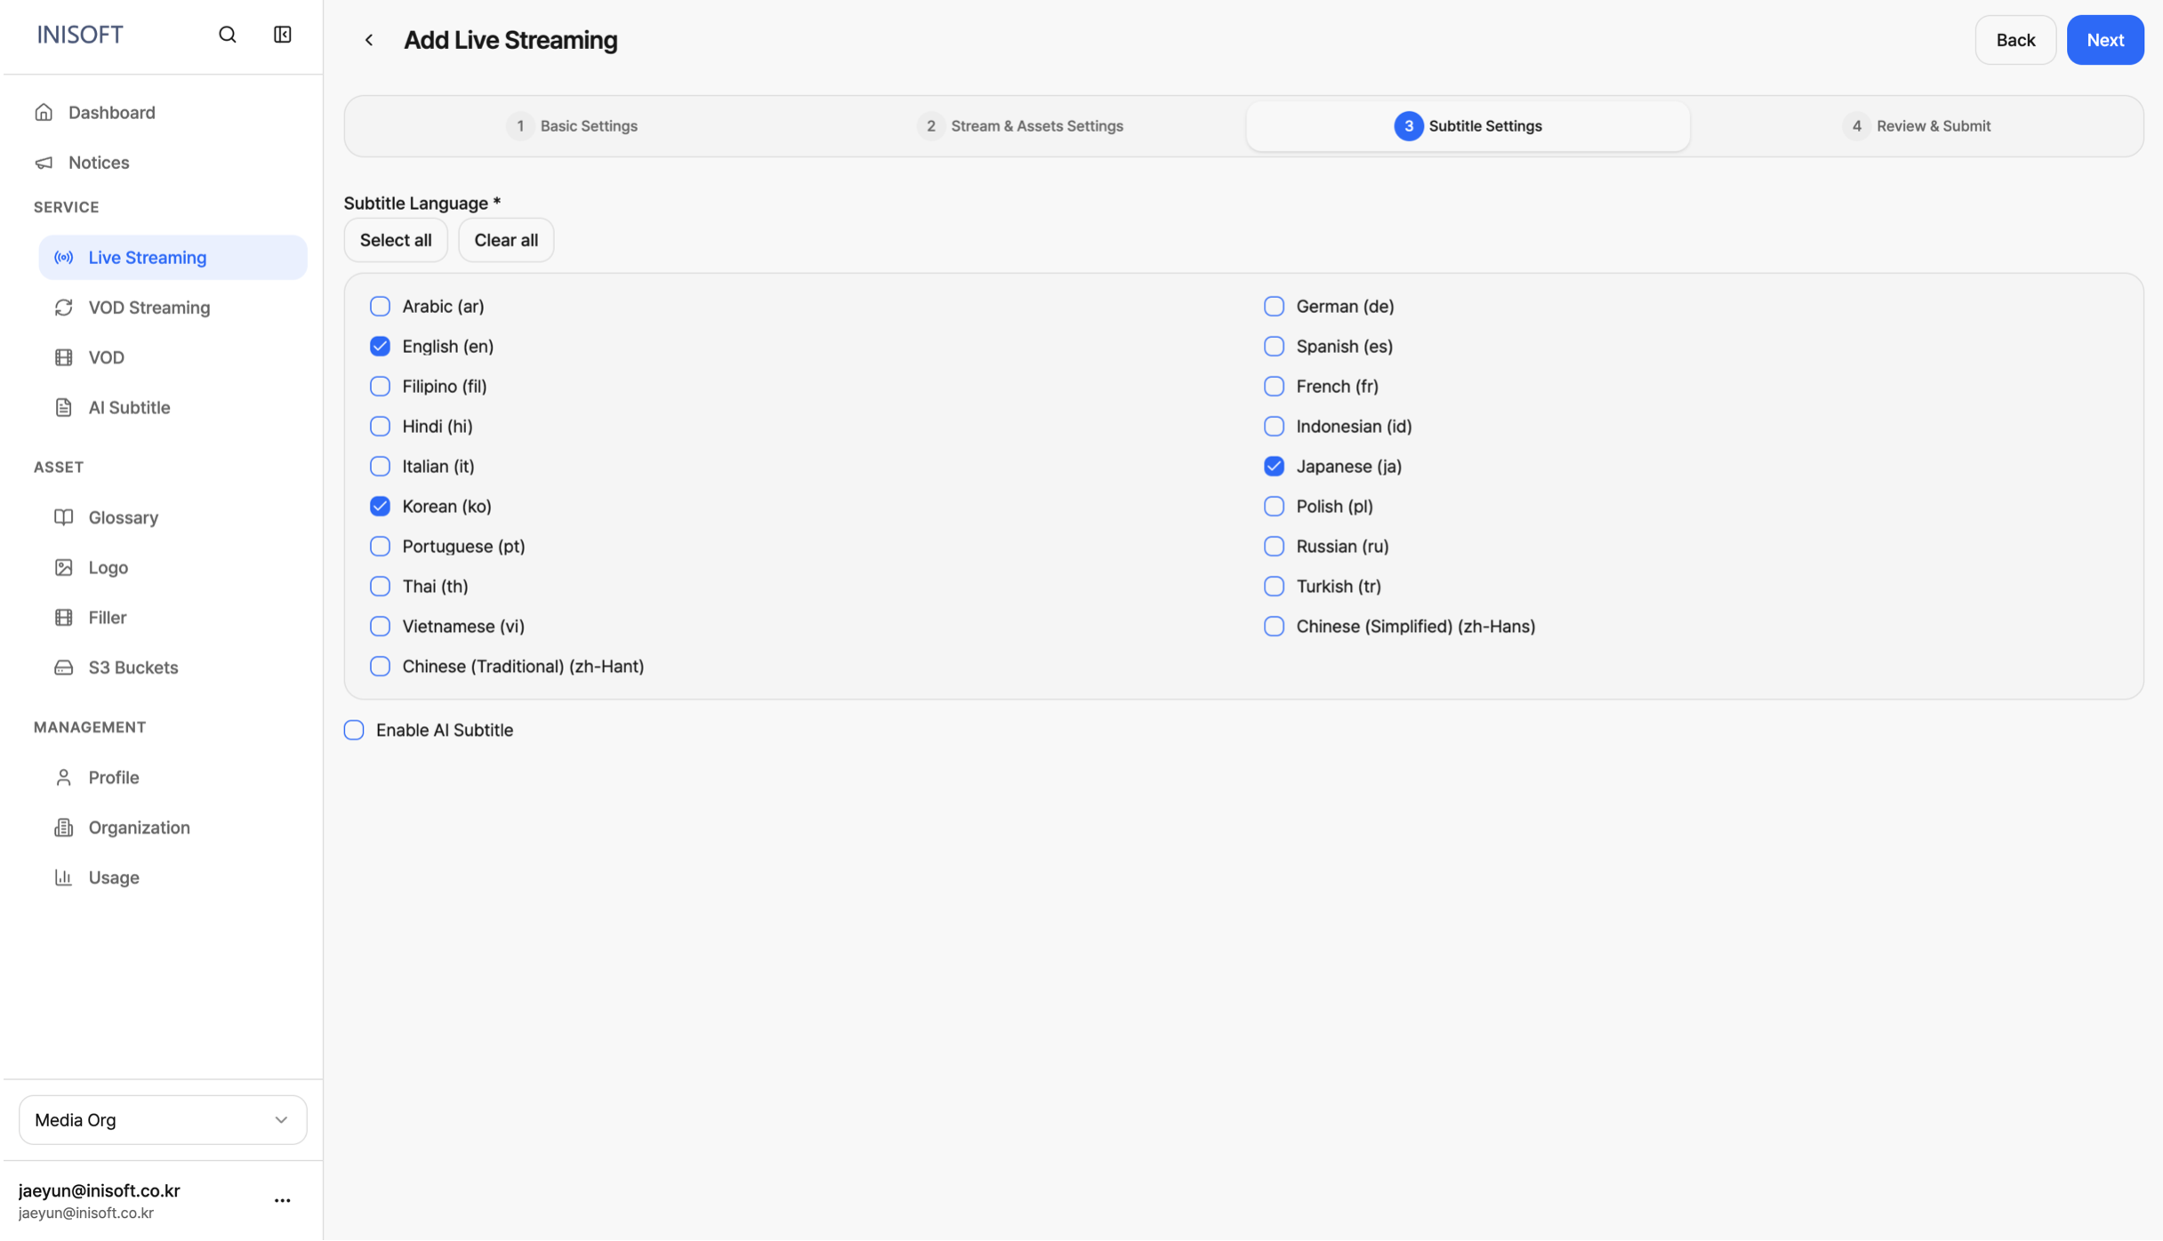Viewport: 2163px width, 1241px height.
Task: Open user account more options ellipsis
Action: click(282, 1200)
